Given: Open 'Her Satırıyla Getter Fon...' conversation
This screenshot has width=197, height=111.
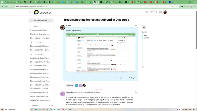Looking at the screenshot, I should 40,58.
